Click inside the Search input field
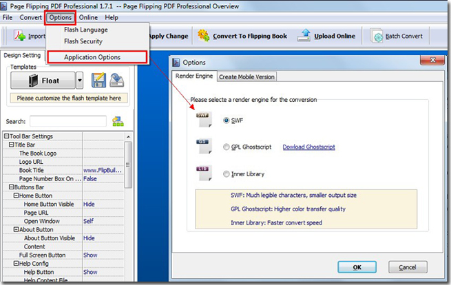Image resolution: width=451 pixels, height=285 pixels. pos(68,121)
